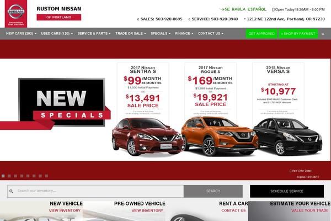Click the Expires 12/31/2017 text
This screenshot has width=331, height=221.
tap(308, 177)
